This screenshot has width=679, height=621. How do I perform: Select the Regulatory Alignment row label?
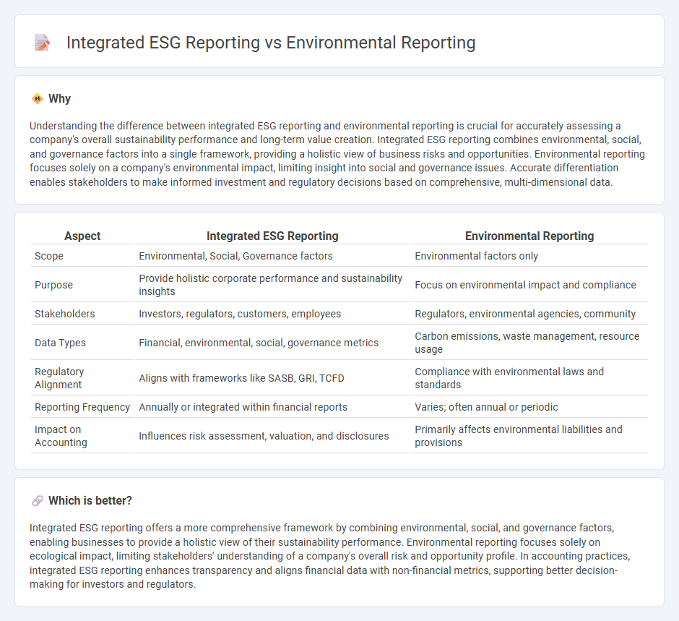[x=59, y=378]
